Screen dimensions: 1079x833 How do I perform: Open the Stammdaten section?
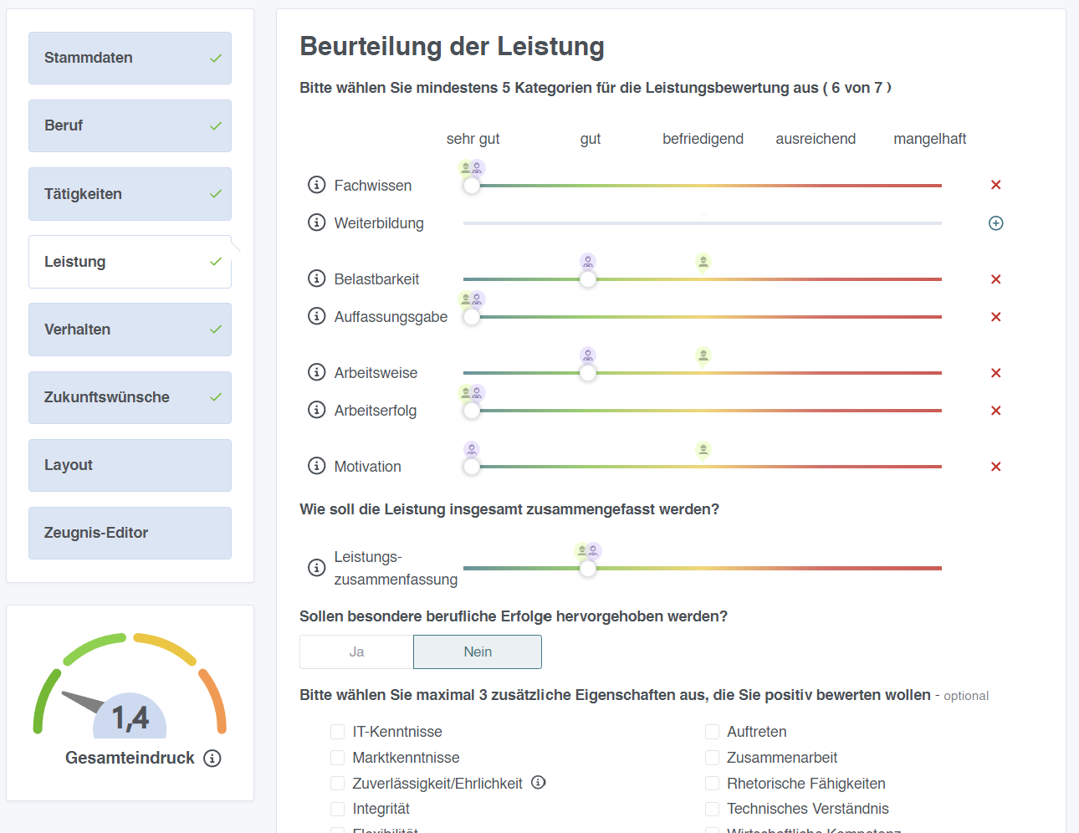click(x=130, y=59)
